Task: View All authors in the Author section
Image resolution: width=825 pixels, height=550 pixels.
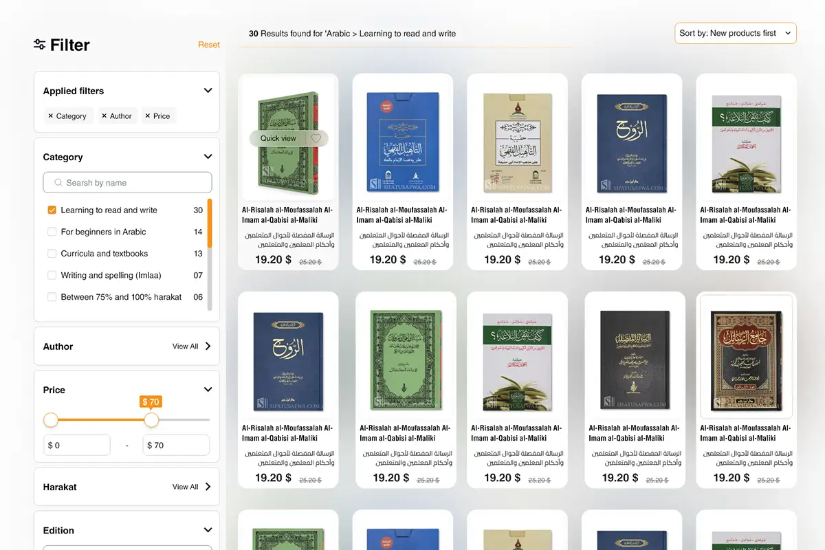Action: [x=192, y=346]
